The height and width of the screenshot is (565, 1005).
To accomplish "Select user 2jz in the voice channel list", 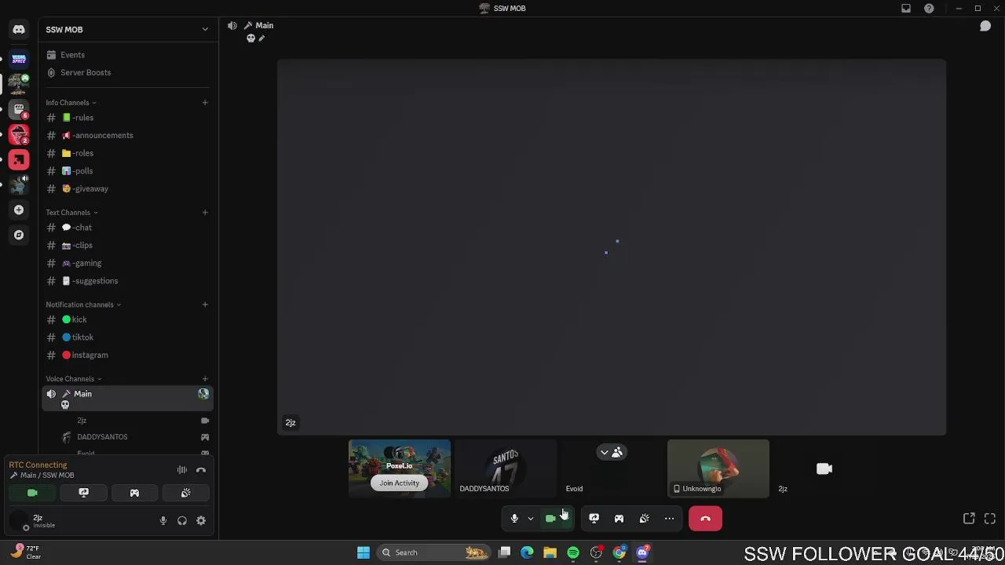I will pyautogui.click(x=135, y=421).
